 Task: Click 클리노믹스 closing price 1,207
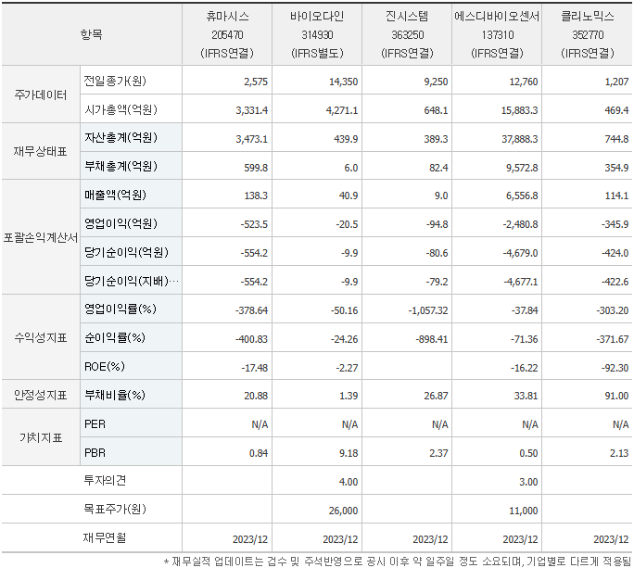coord(616,82)
